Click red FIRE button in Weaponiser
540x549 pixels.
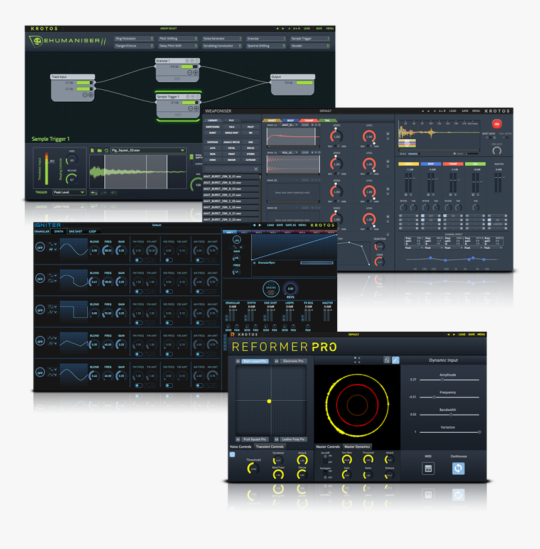tap(497, 124)
